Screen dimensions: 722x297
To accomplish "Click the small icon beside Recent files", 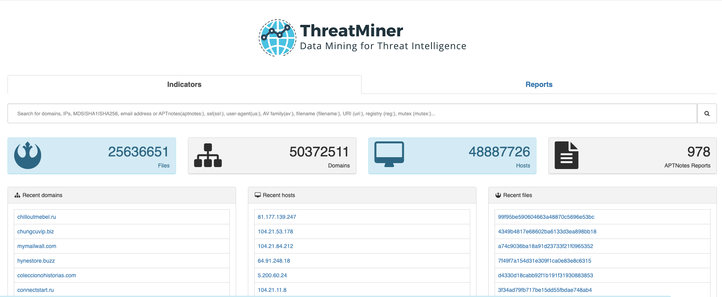I will coord(498,195).
